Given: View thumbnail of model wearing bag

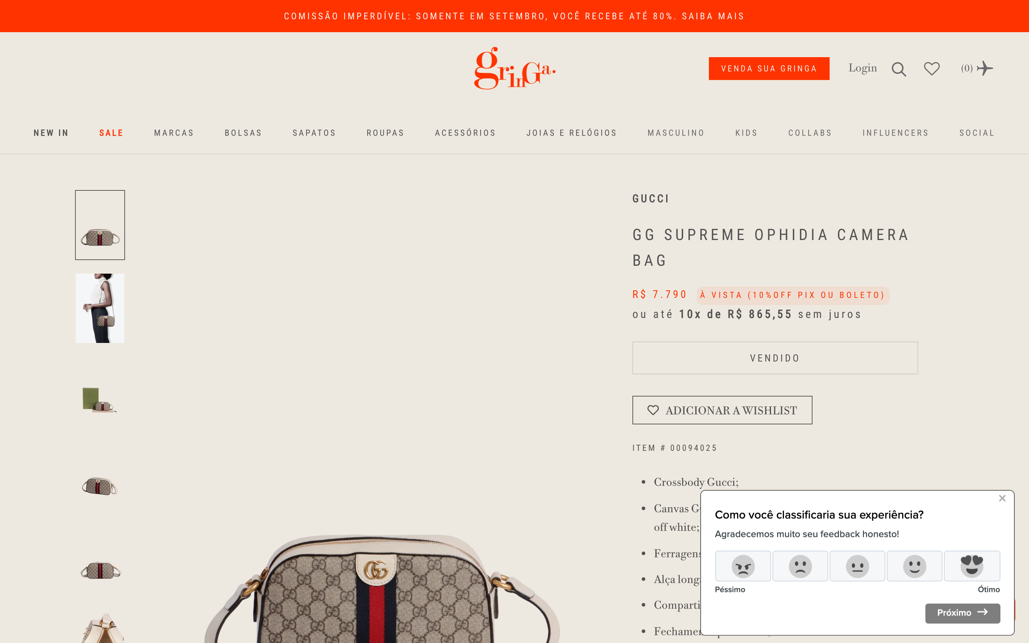Looking at the screenshot, I should point(100,308).
